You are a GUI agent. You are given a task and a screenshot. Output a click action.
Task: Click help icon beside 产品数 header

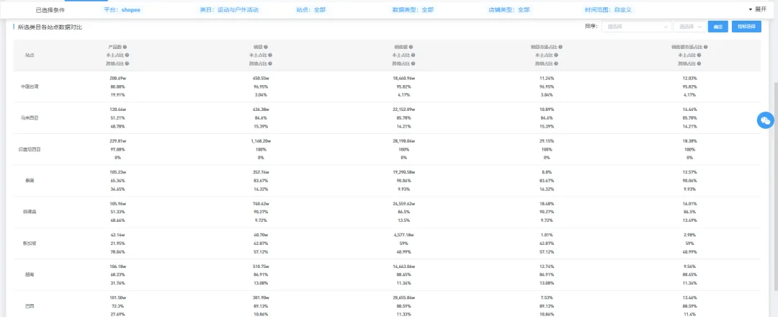click(125, 47)
